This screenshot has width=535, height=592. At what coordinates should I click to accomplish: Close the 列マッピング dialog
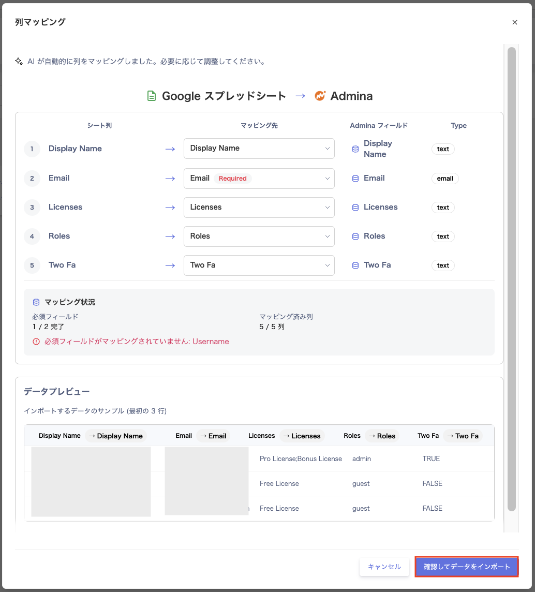[514, 22]
